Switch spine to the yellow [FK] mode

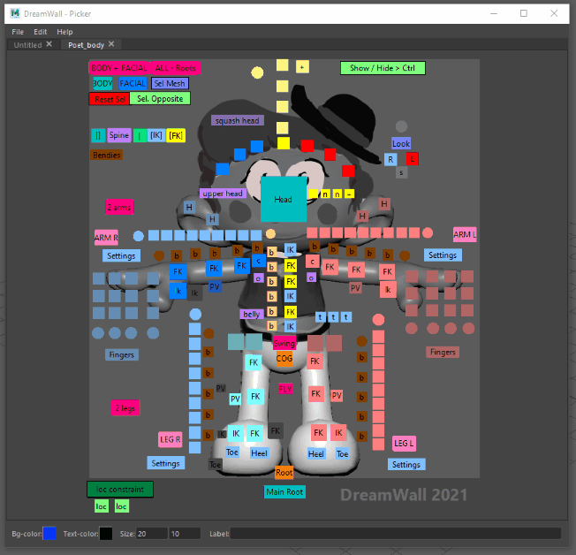[x=176, y=135]
